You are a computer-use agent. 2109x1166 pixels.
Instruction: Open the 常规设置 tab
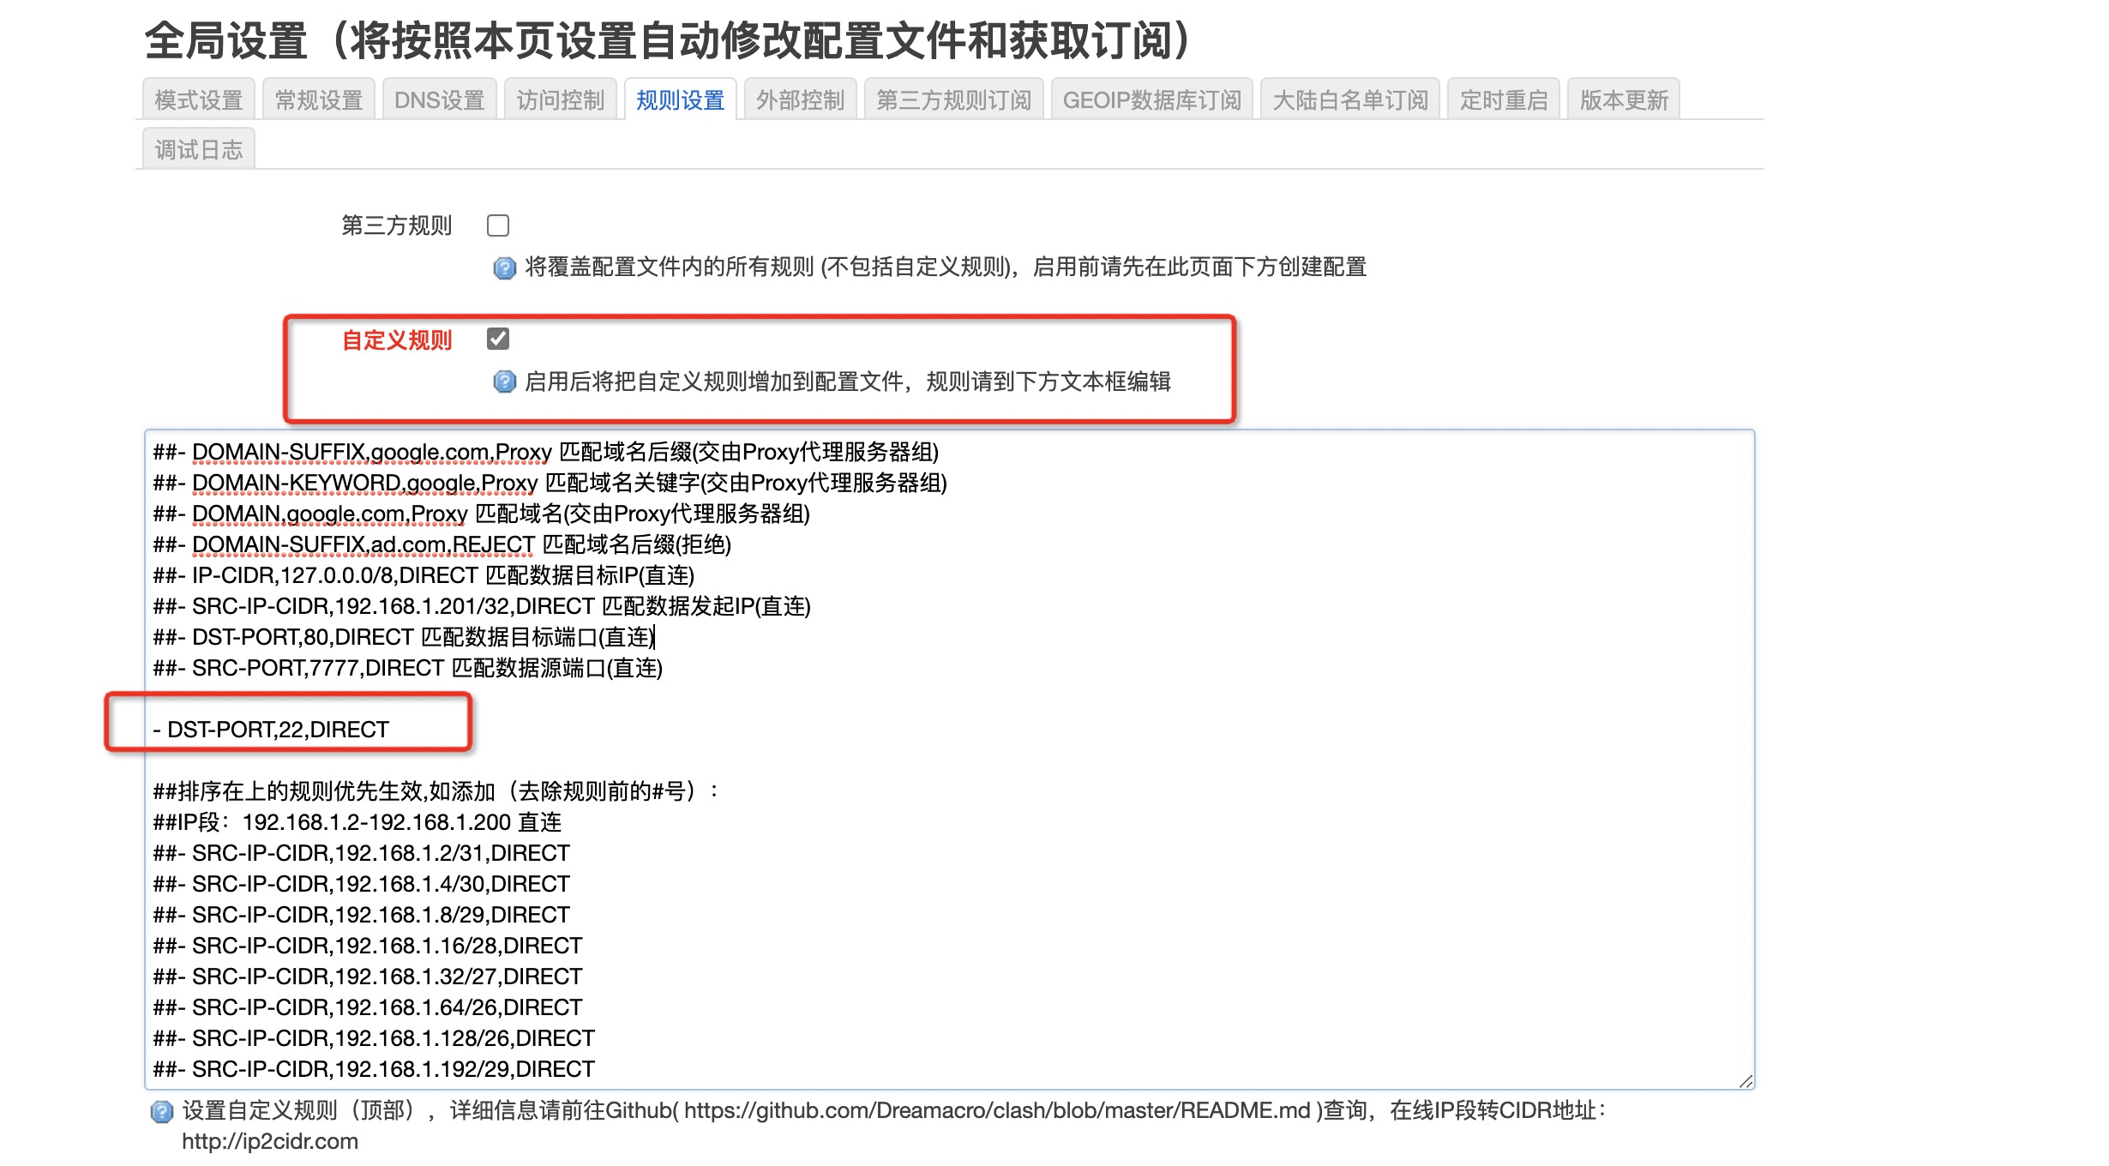point(318,99)
